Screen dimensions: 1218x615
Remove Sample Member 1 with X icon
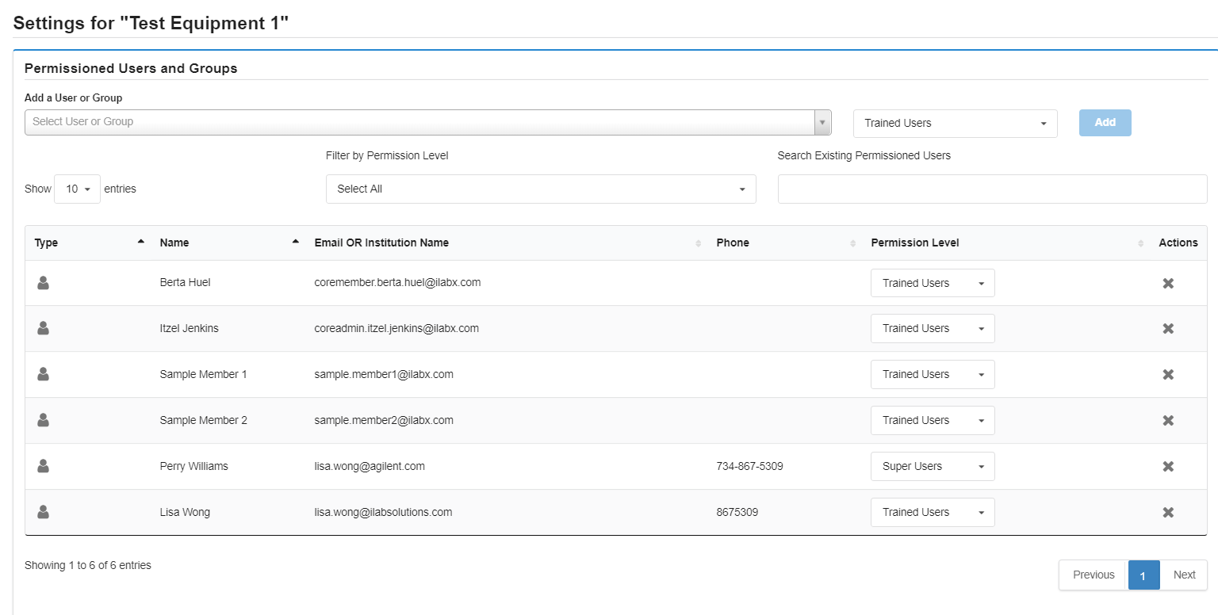pos(1167,374)
